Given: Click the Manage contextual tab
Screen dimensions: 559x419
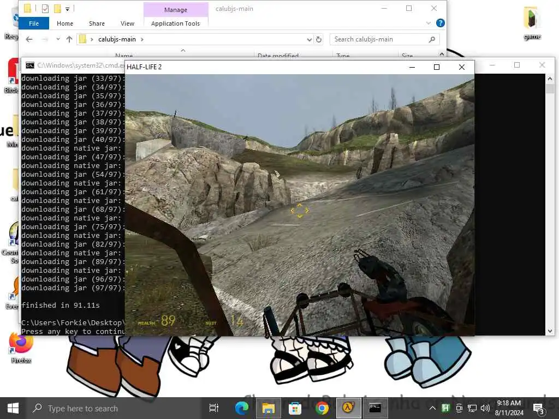Looking at the screenshot, I should tap(175, 10).
